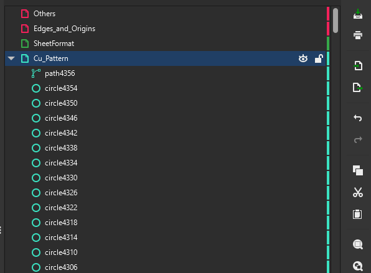Click the Print icon
Screen dimensions: 371x273
358,35
